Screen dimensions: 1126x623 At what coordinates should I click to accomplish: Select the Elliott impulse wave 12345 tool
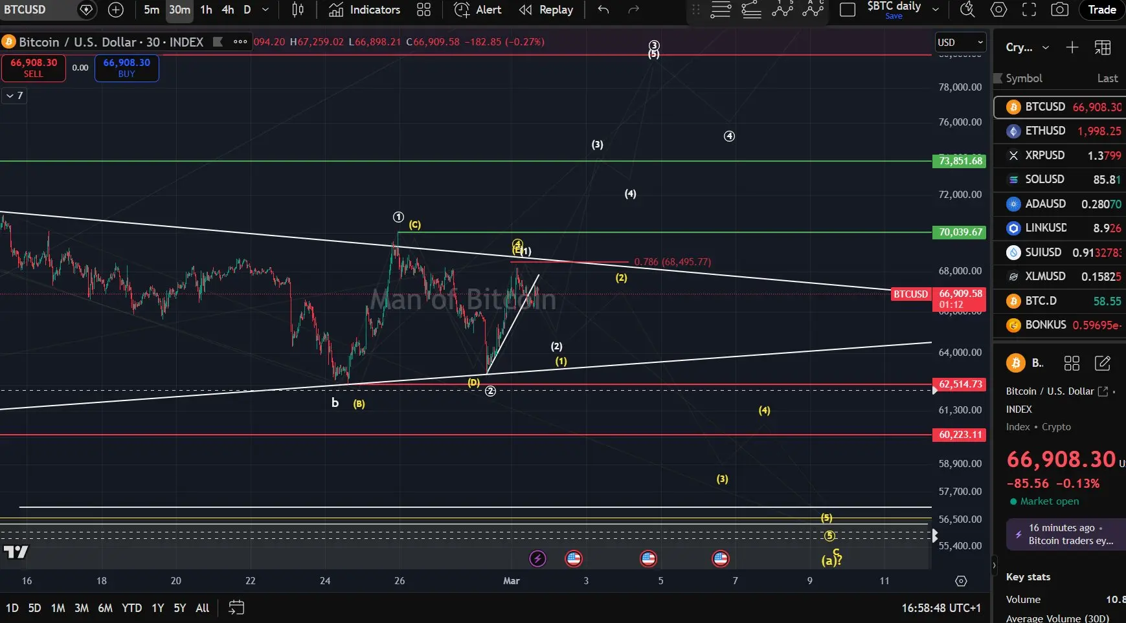(782, 9)
